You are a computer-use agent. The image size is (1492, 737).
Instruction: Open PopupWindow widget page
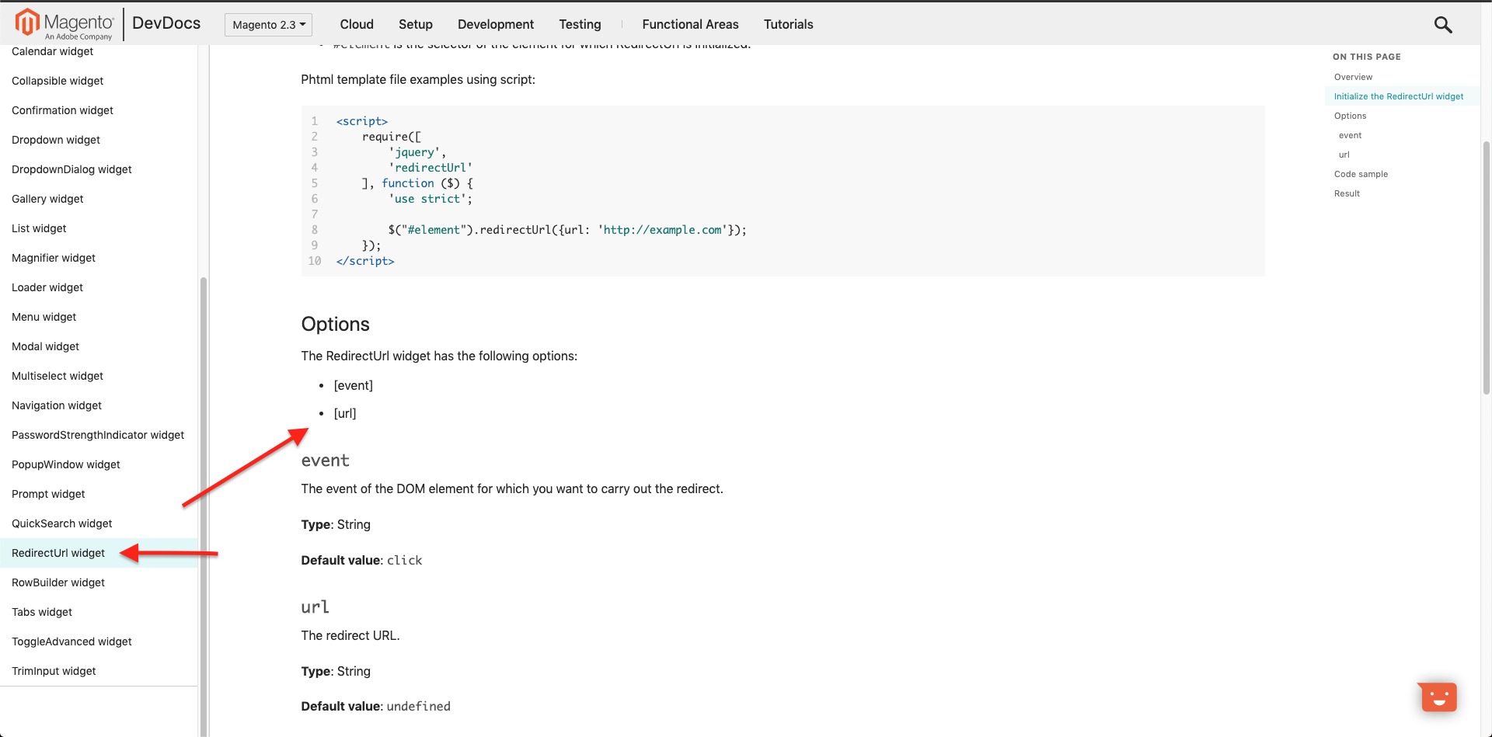click(66, 464)
